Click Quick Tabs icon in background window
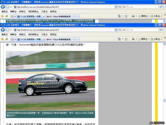 point(12,16)
